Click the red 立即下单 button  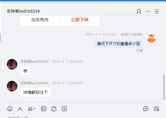click(x=80, y=20)
